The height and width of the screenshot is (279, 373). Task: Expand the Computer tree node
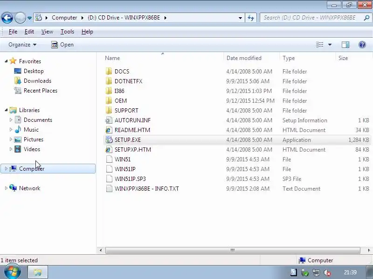[x=6, y=168]
